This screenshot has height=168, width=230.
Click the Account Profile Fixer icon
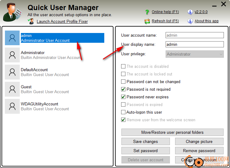coord(31,21)
